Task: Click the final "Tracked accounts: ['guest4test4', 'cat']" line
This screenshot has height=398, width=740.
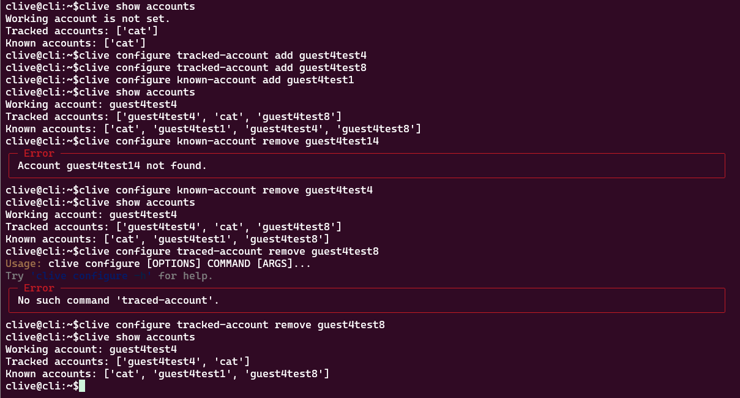Action: pos(127,362)
